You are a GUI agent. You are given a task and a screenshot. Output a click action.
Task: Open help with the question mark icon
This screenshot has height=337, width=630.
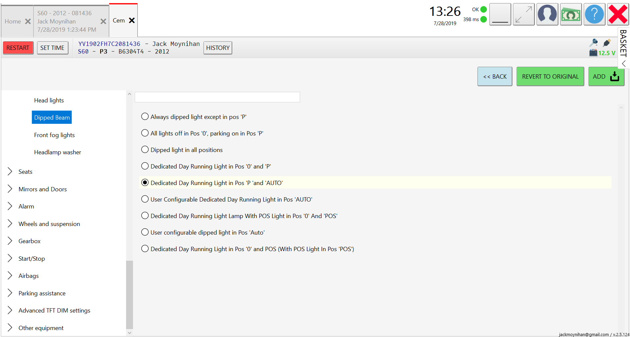point(594,14)
